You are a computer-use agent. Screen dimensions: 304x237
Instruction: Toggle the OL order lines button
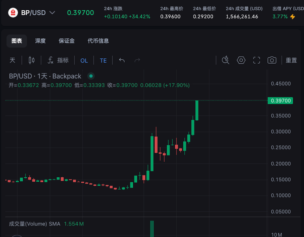point(84,61)
